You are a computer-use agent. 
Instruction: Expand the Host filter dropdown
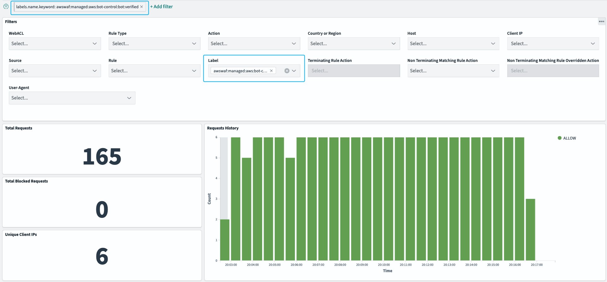coord(453,44)
